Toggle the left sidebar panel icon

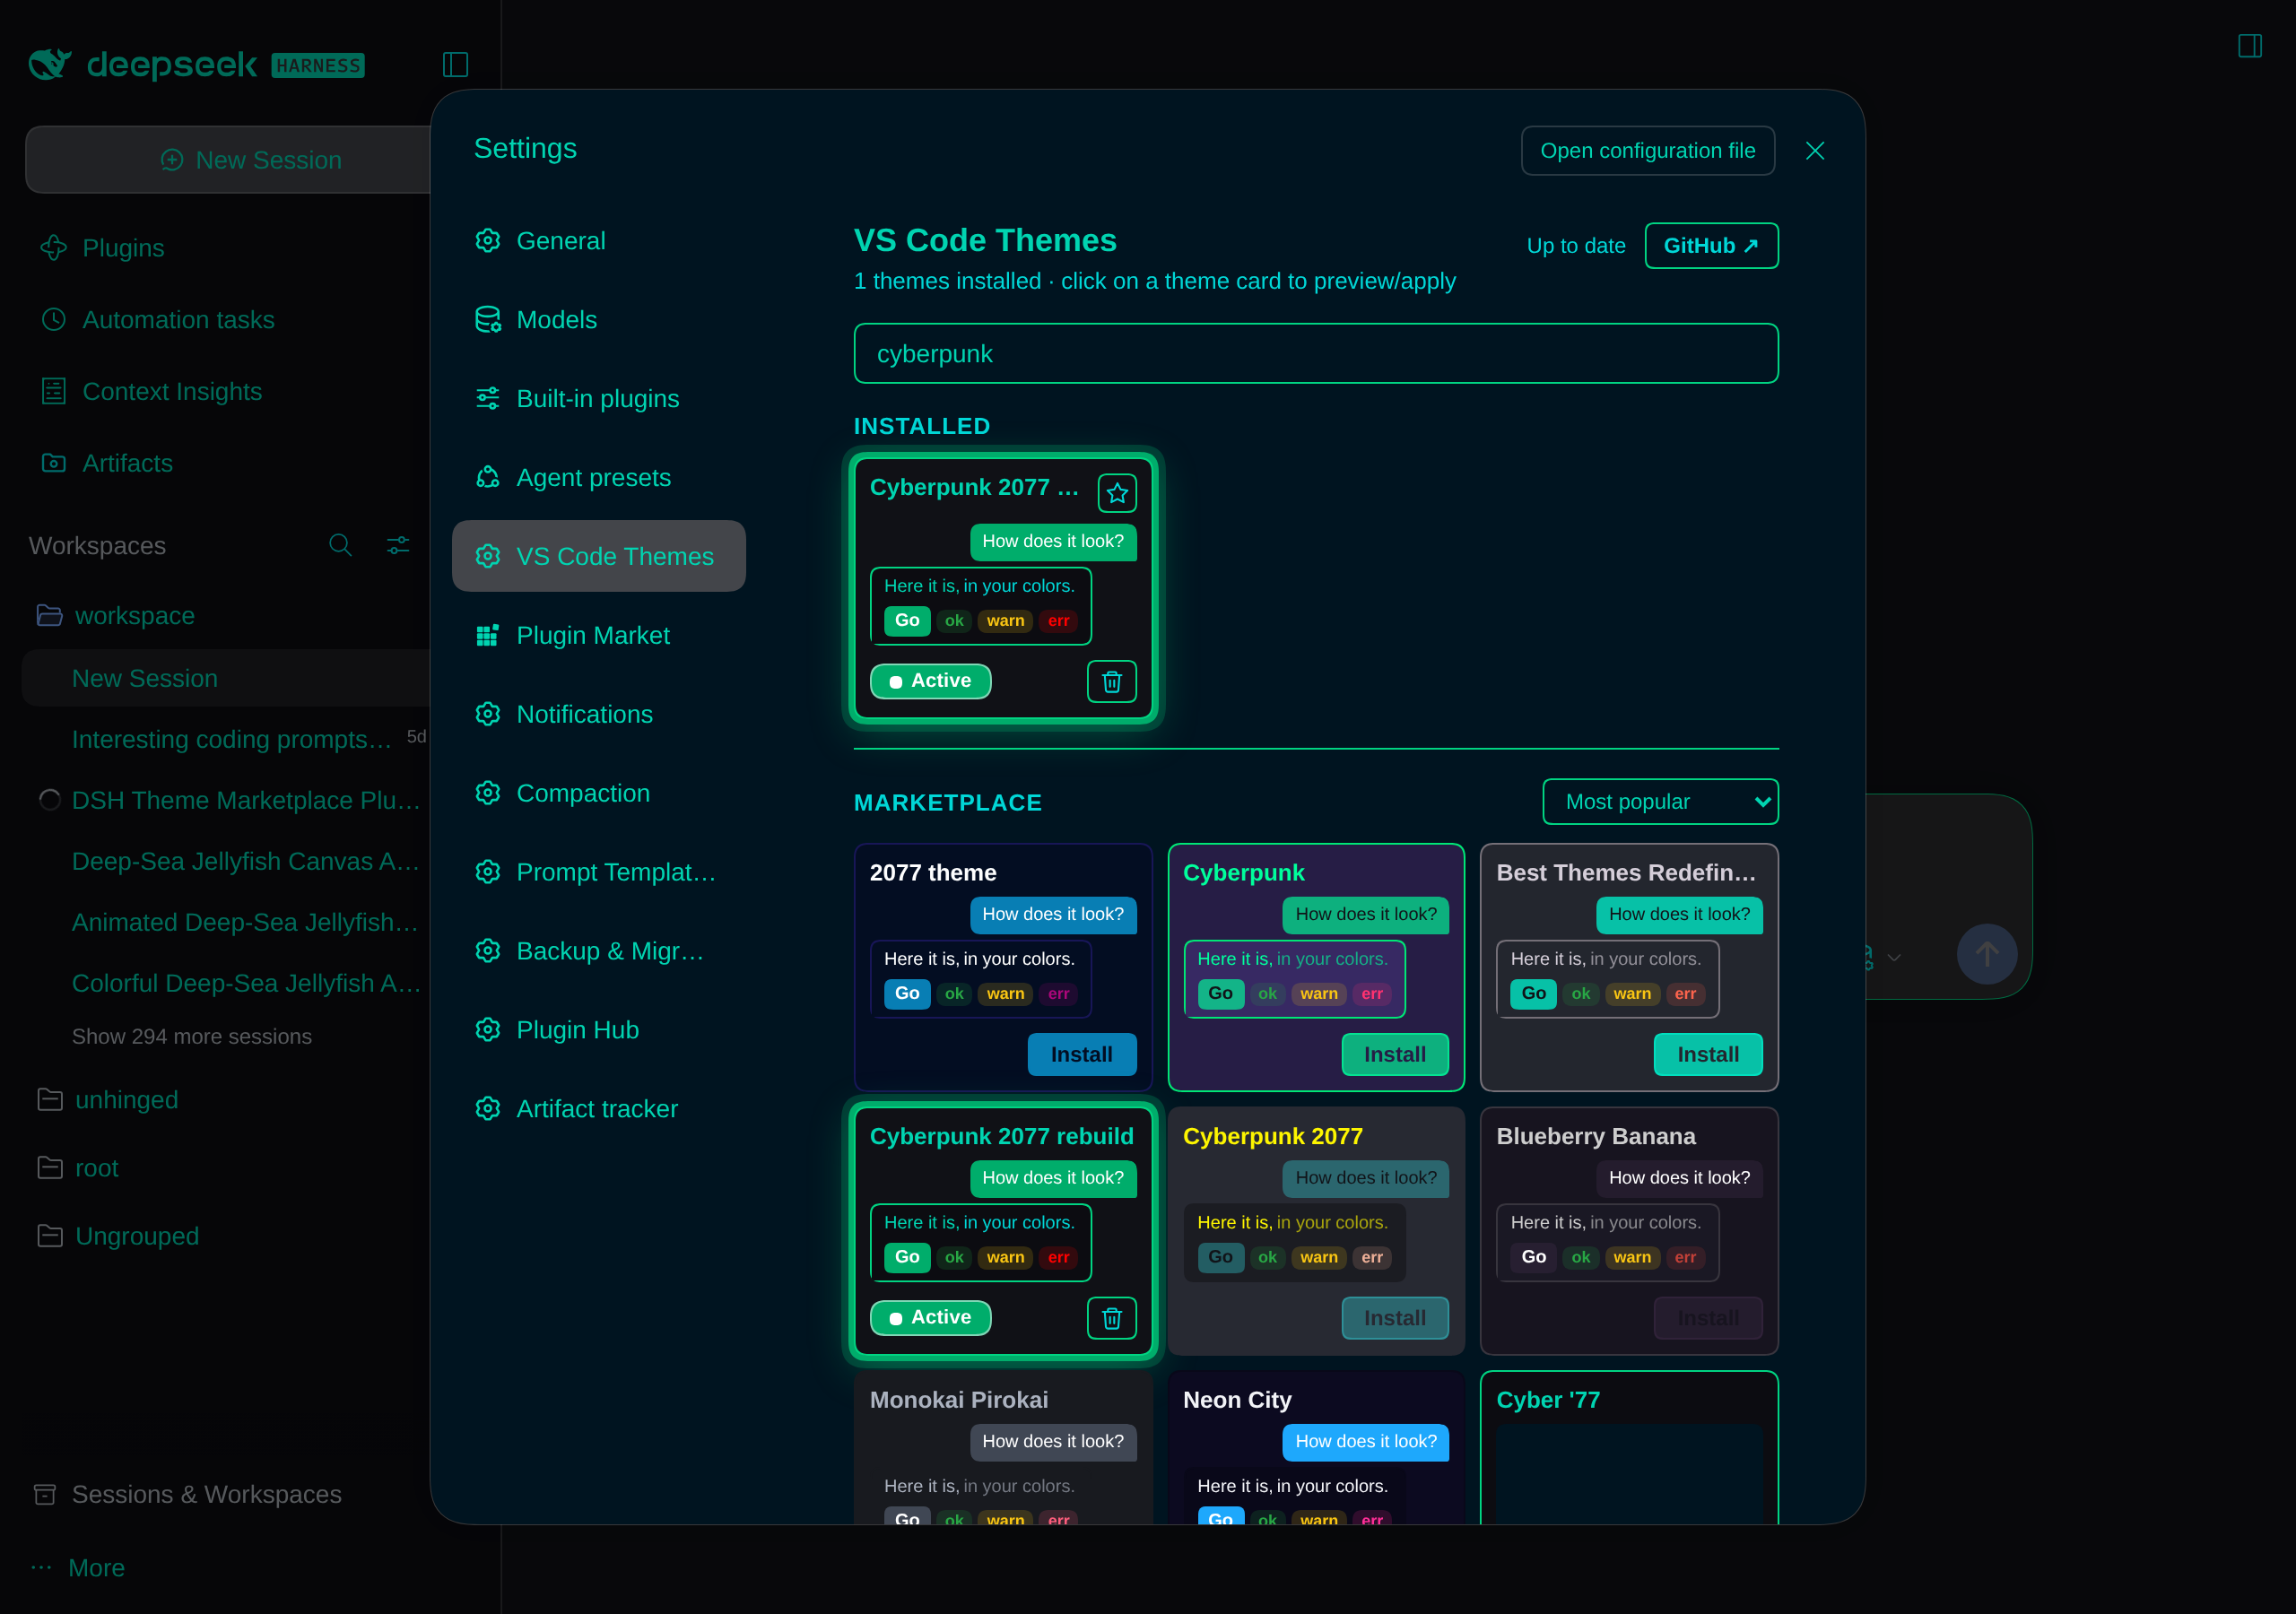pyautogui.click(x=455, y=65)
